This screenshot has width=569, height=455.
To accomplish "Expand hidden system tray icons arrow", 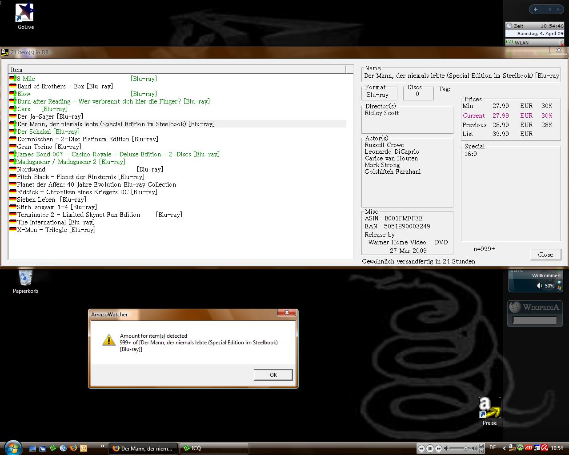I will pyautogui.click(x=504, y=448).
